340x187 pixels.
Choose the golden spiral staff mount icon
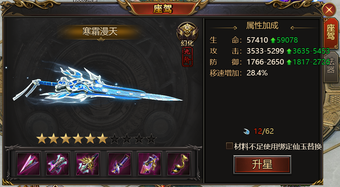click(x=178, y=164)
